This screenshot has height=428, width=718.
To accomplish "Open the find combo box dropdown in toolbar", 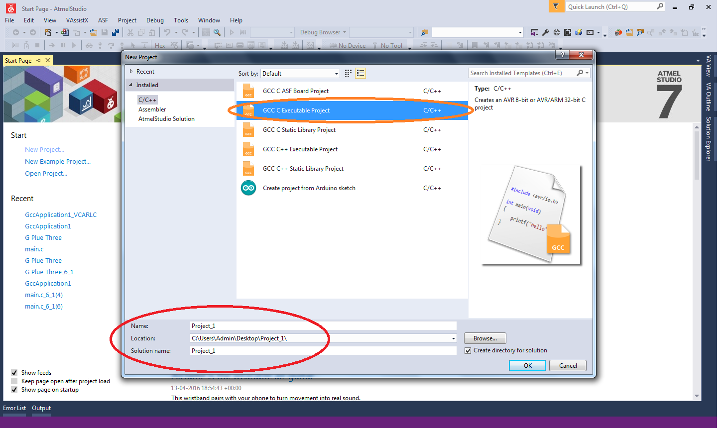I will 520,32.
